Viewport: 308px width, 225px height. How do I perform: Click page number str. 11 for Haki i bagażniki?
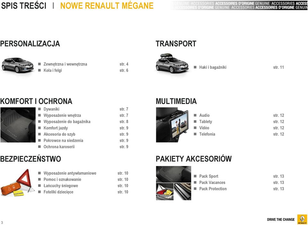[278, 67]
